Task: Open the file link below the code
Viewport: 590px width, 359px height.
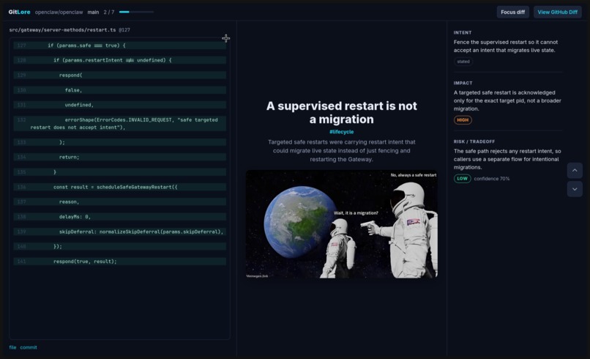Action: click(12, 347)
